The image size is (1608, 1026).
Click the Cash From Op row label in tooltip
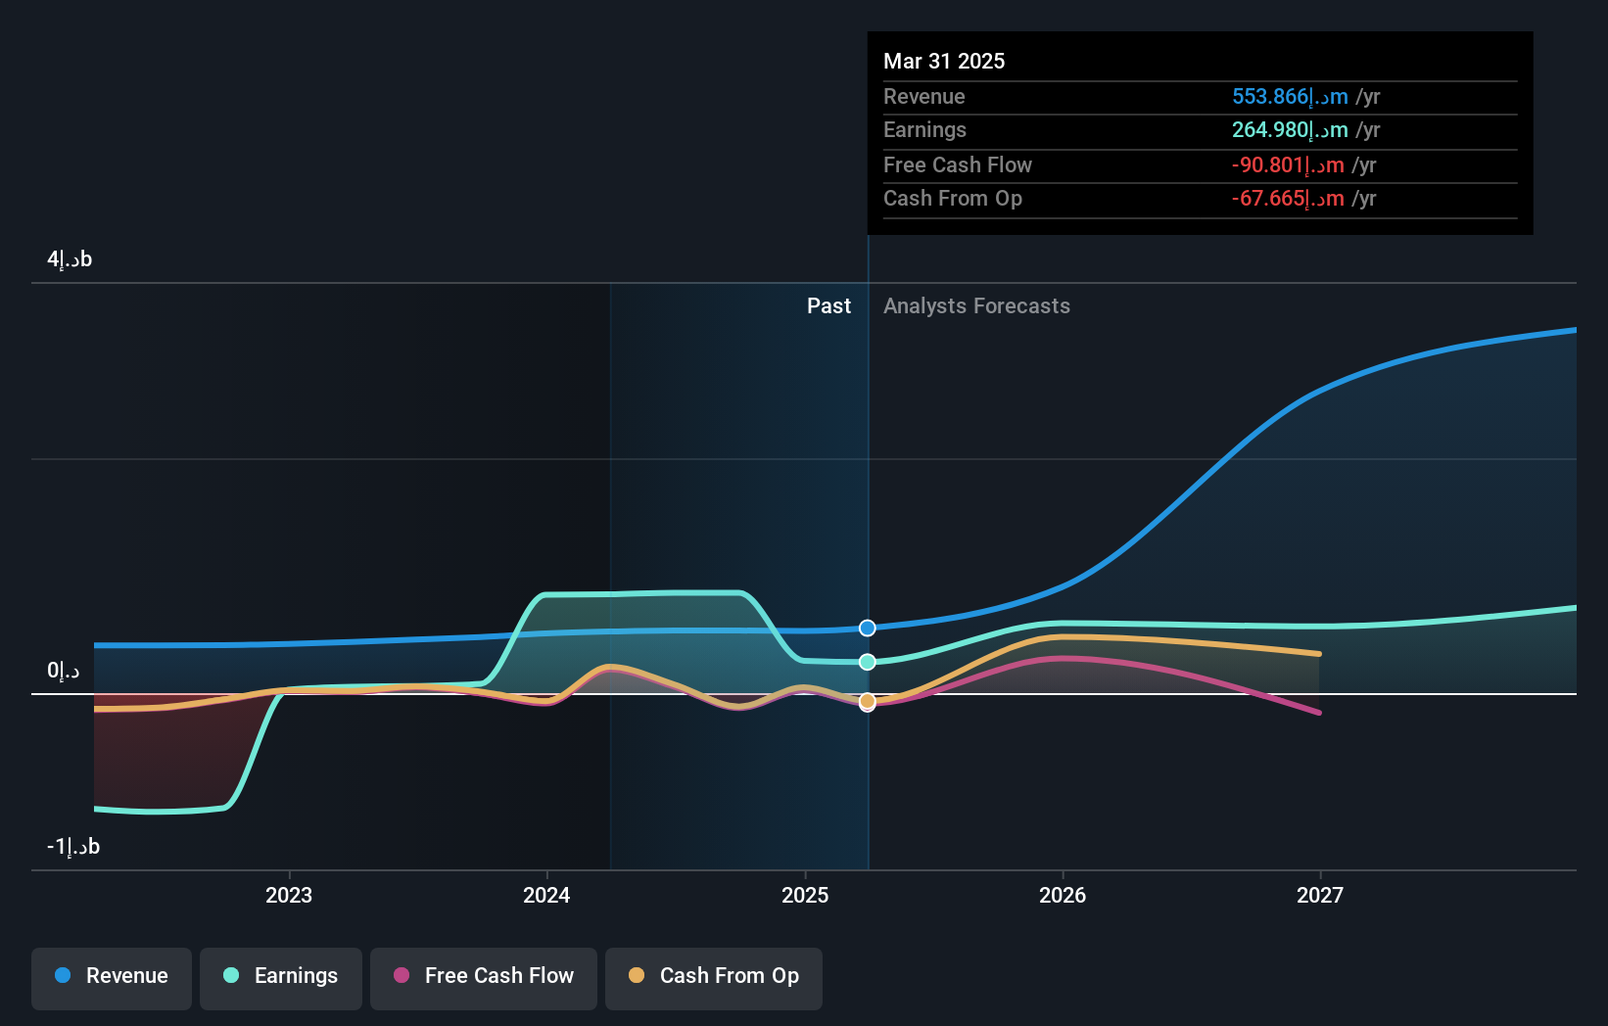pos(953,198)
